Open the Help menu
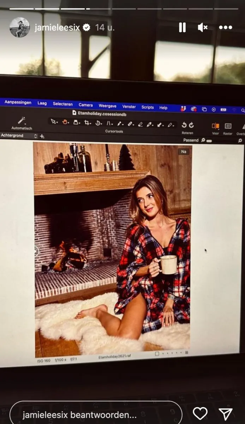Screen dimensions: 245x424 (x=163, y=108)
